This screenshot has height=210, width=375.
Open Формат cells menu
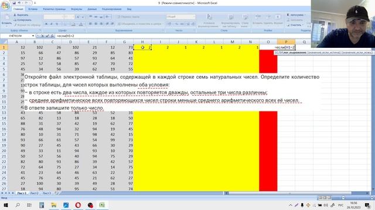click(x=278, y=19)
